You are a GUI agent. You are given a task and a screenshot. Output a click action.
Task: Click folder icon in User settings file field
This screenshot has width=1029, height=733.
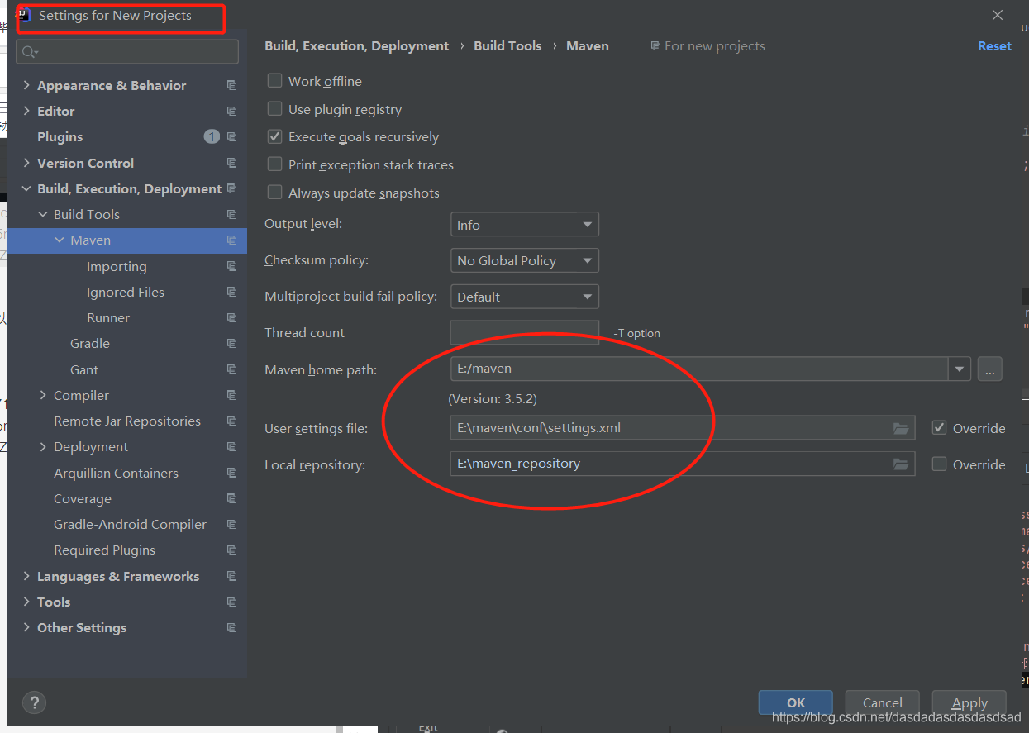[x=900, y=428]
